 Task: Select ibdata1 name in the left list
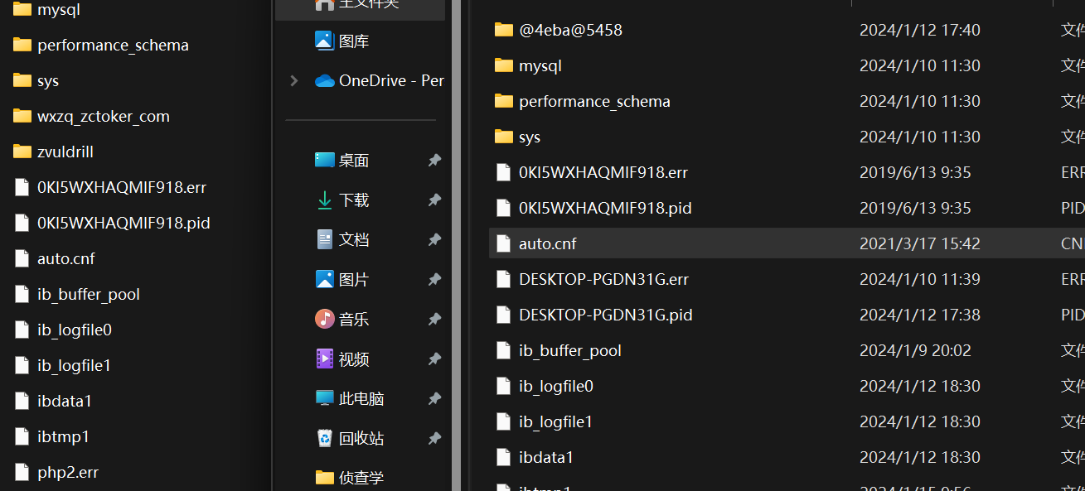(x=65, y=401)
